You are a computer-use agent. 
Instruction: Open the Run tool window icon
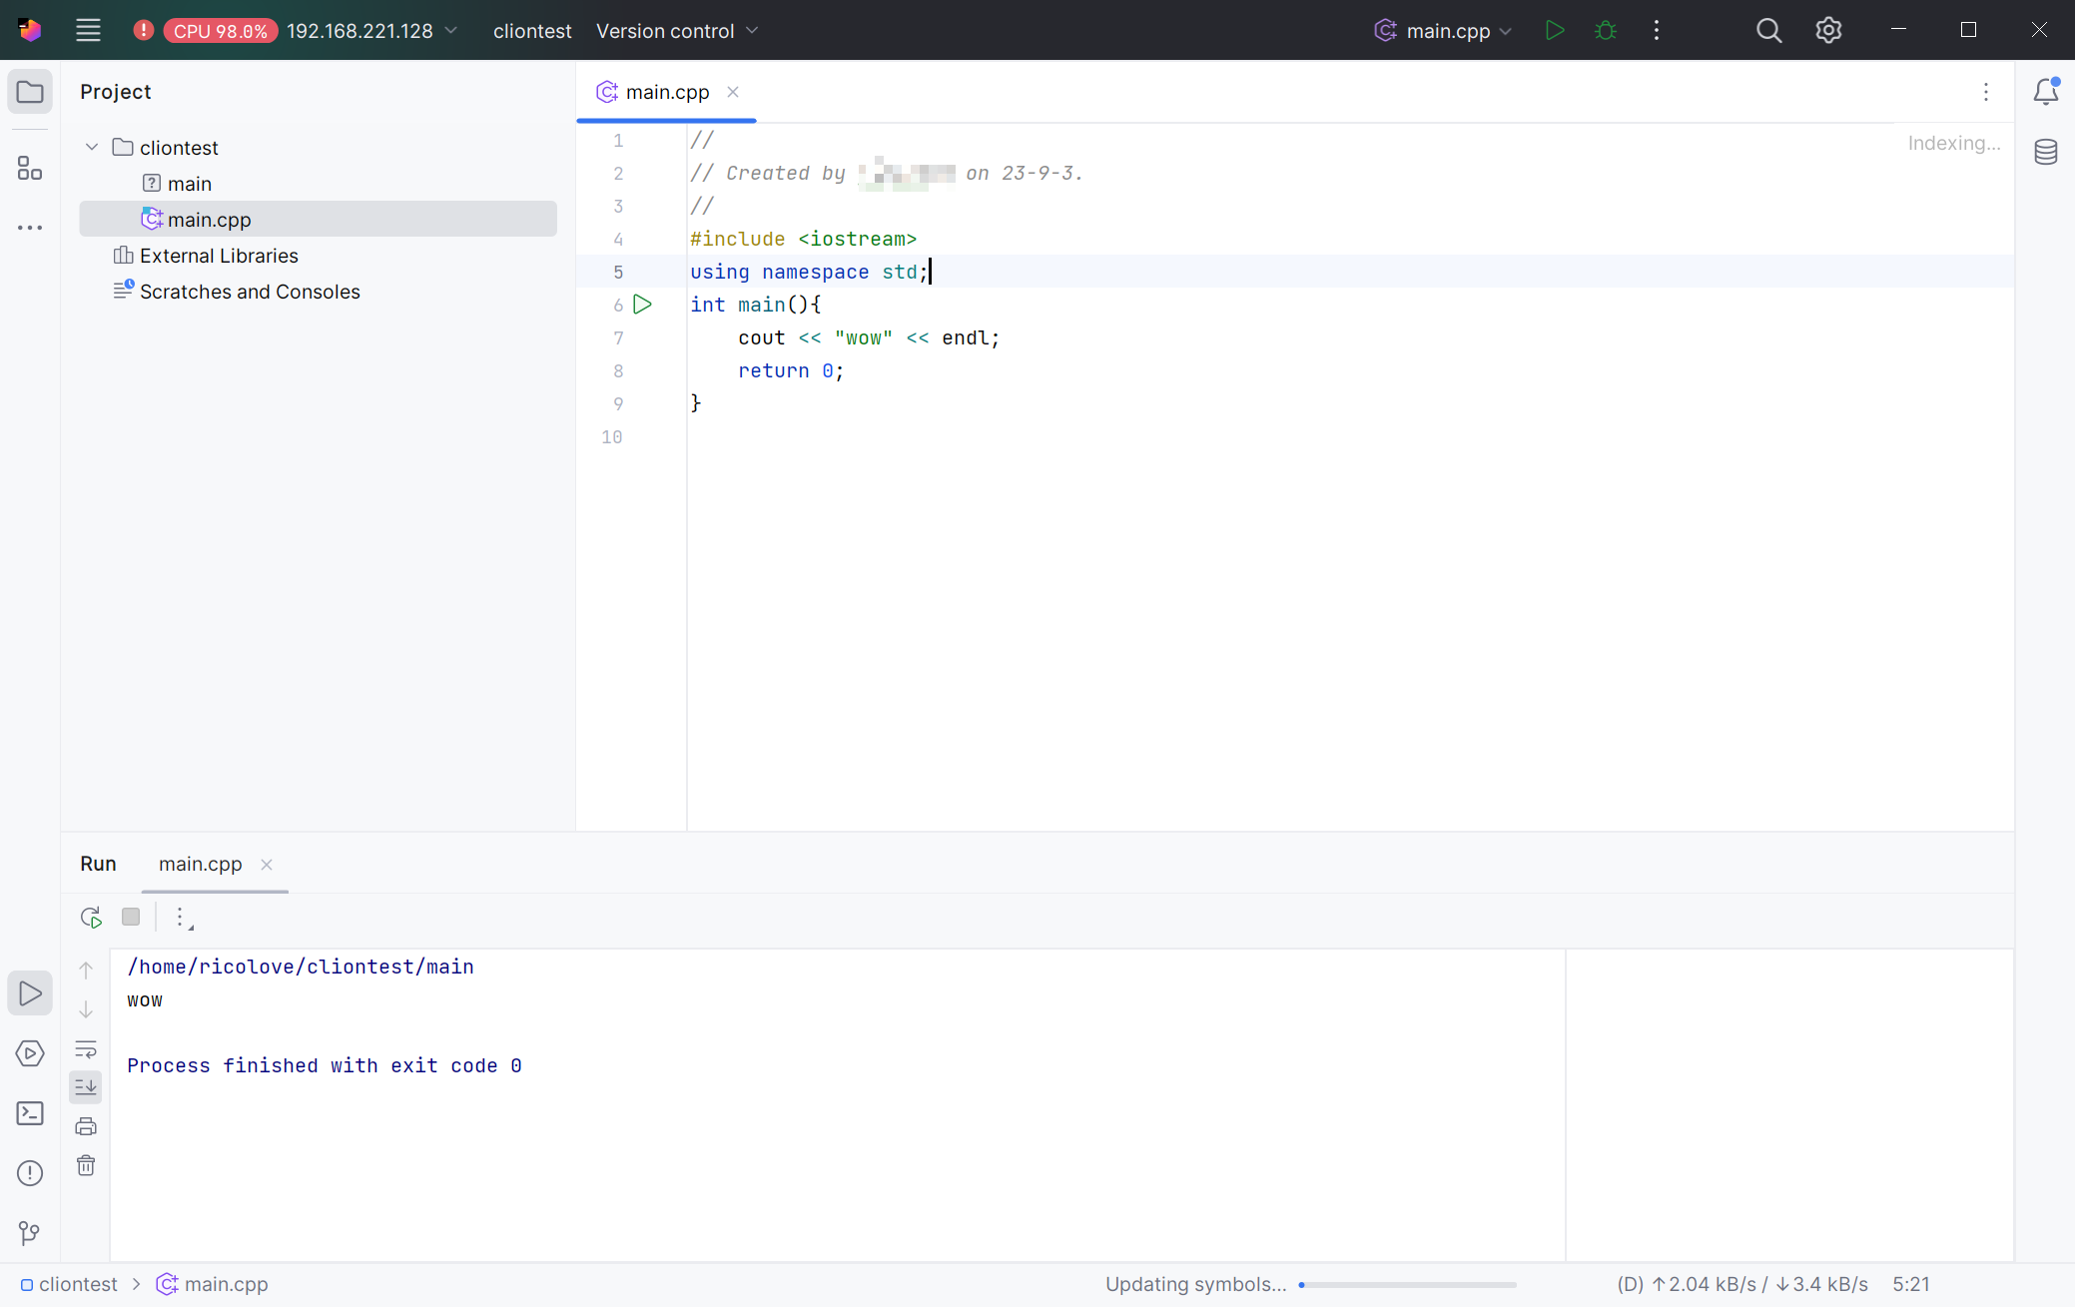tap(30, 993)
